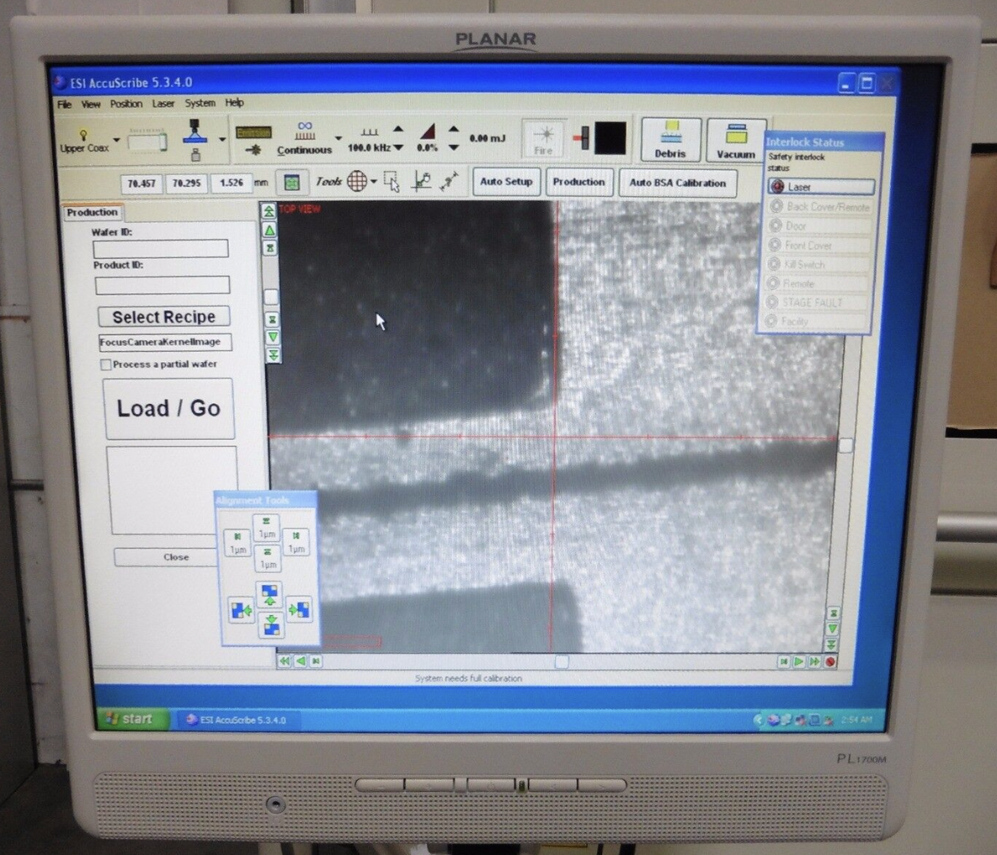Click the laser Emission indicator icon
The height and width of the screenshot is (855, 997).
254,133
